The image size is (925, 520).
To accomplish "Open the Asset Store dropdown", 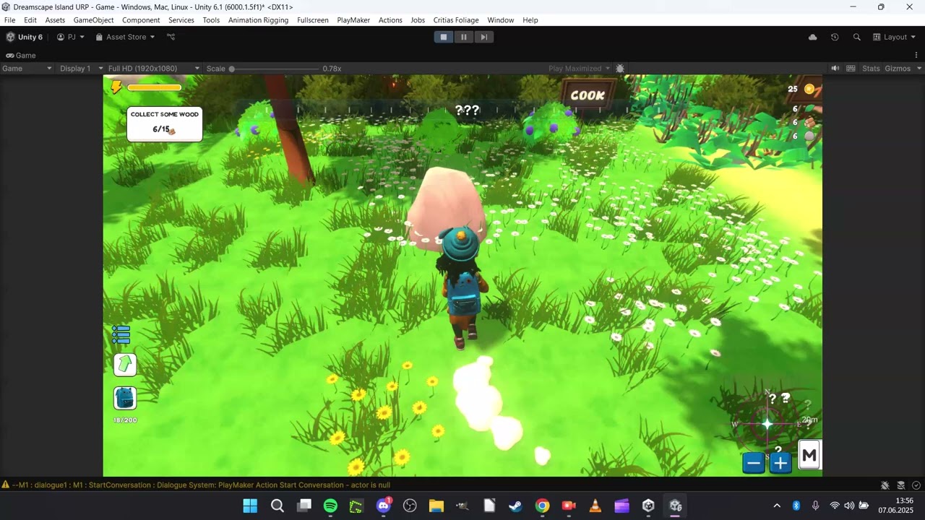I will [x=126, y=37].
